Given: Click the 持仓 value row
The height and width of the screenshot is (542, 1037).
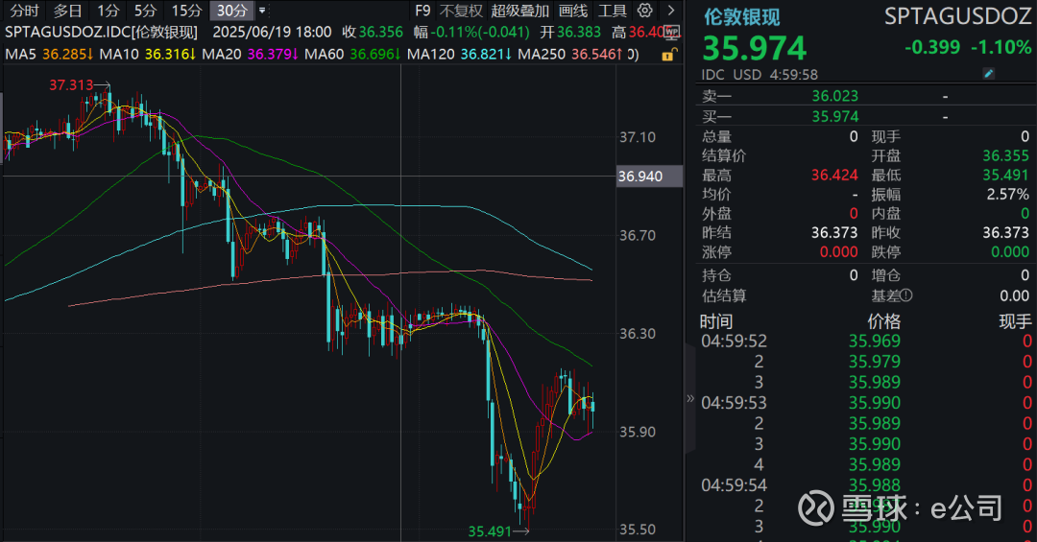Looking at the screenshot, I should tap(779, 275).
